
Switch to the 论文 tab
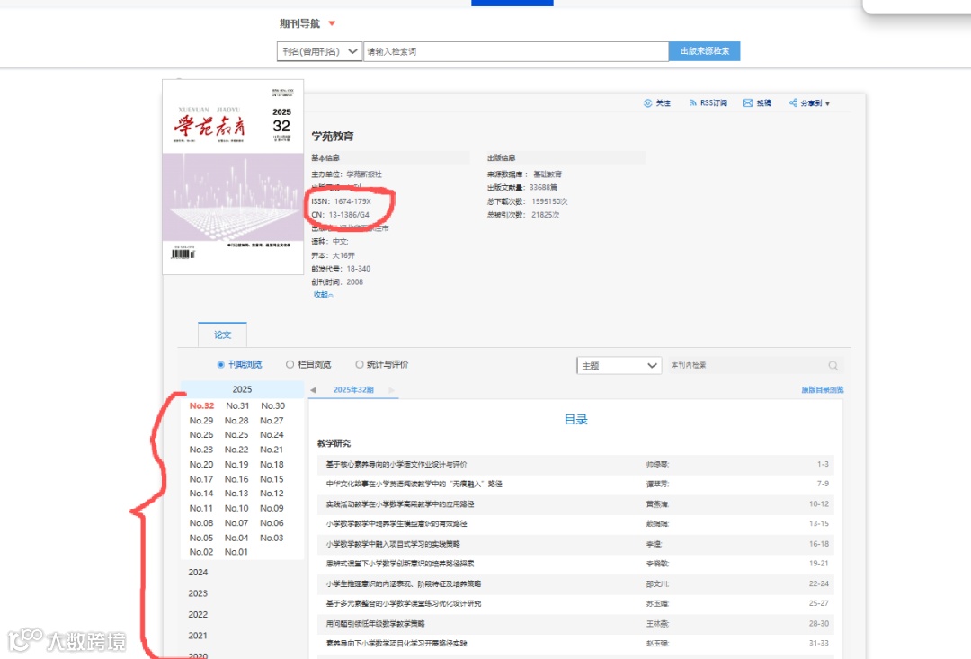222,334
